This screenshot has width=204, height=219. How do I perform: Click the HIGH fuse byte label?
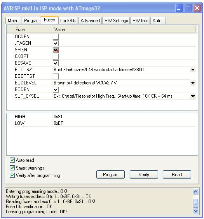click(x=20, y=117)
